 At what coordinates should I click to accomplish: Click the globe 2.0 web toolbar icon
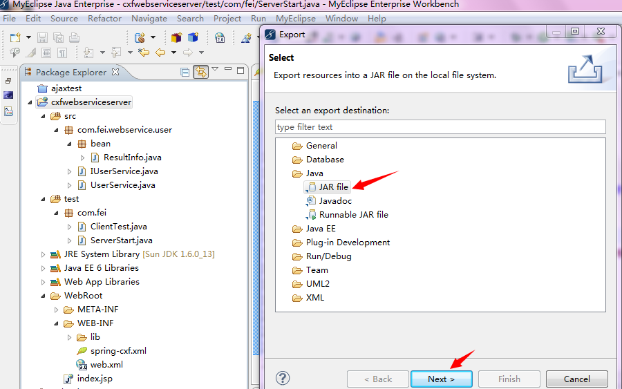(x=220, y=38)
